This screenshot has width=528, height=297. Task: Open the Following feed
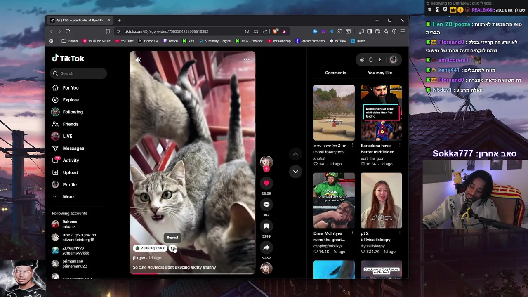tap(73, 112)
